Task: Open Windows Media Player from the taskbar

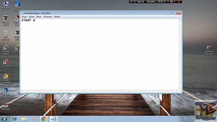Action: (34, 119)
